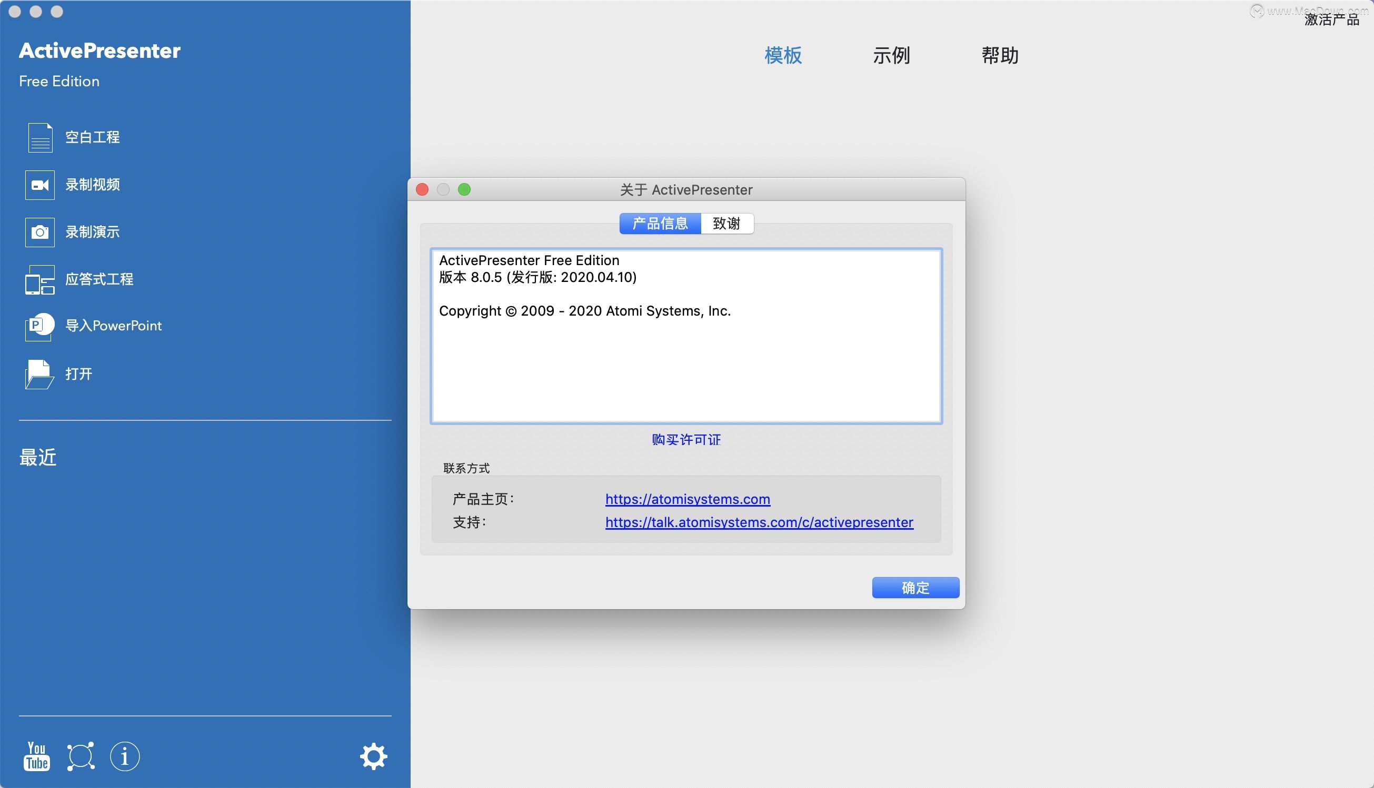The width and height of the screenshot is (1374, 788).
Task: Select 应答式工程 in the sidebar
Action: click(99, 279)
